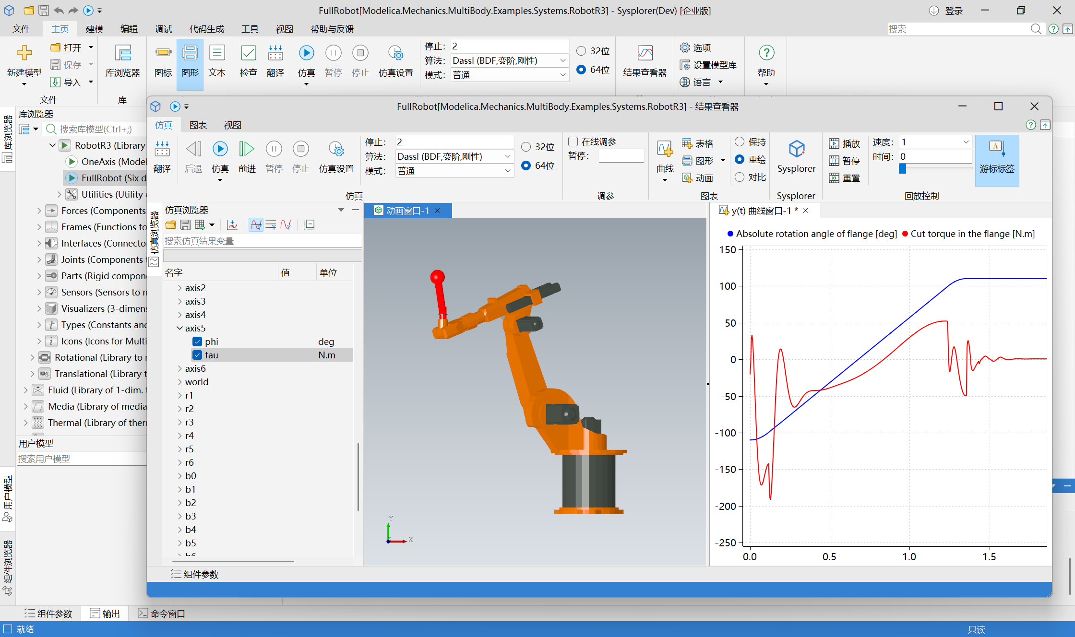The width and height of the screenshot is (1075, 637).
Task: Open the 结果查看器 result viewer icon
Action: click(x=645, y=54)
